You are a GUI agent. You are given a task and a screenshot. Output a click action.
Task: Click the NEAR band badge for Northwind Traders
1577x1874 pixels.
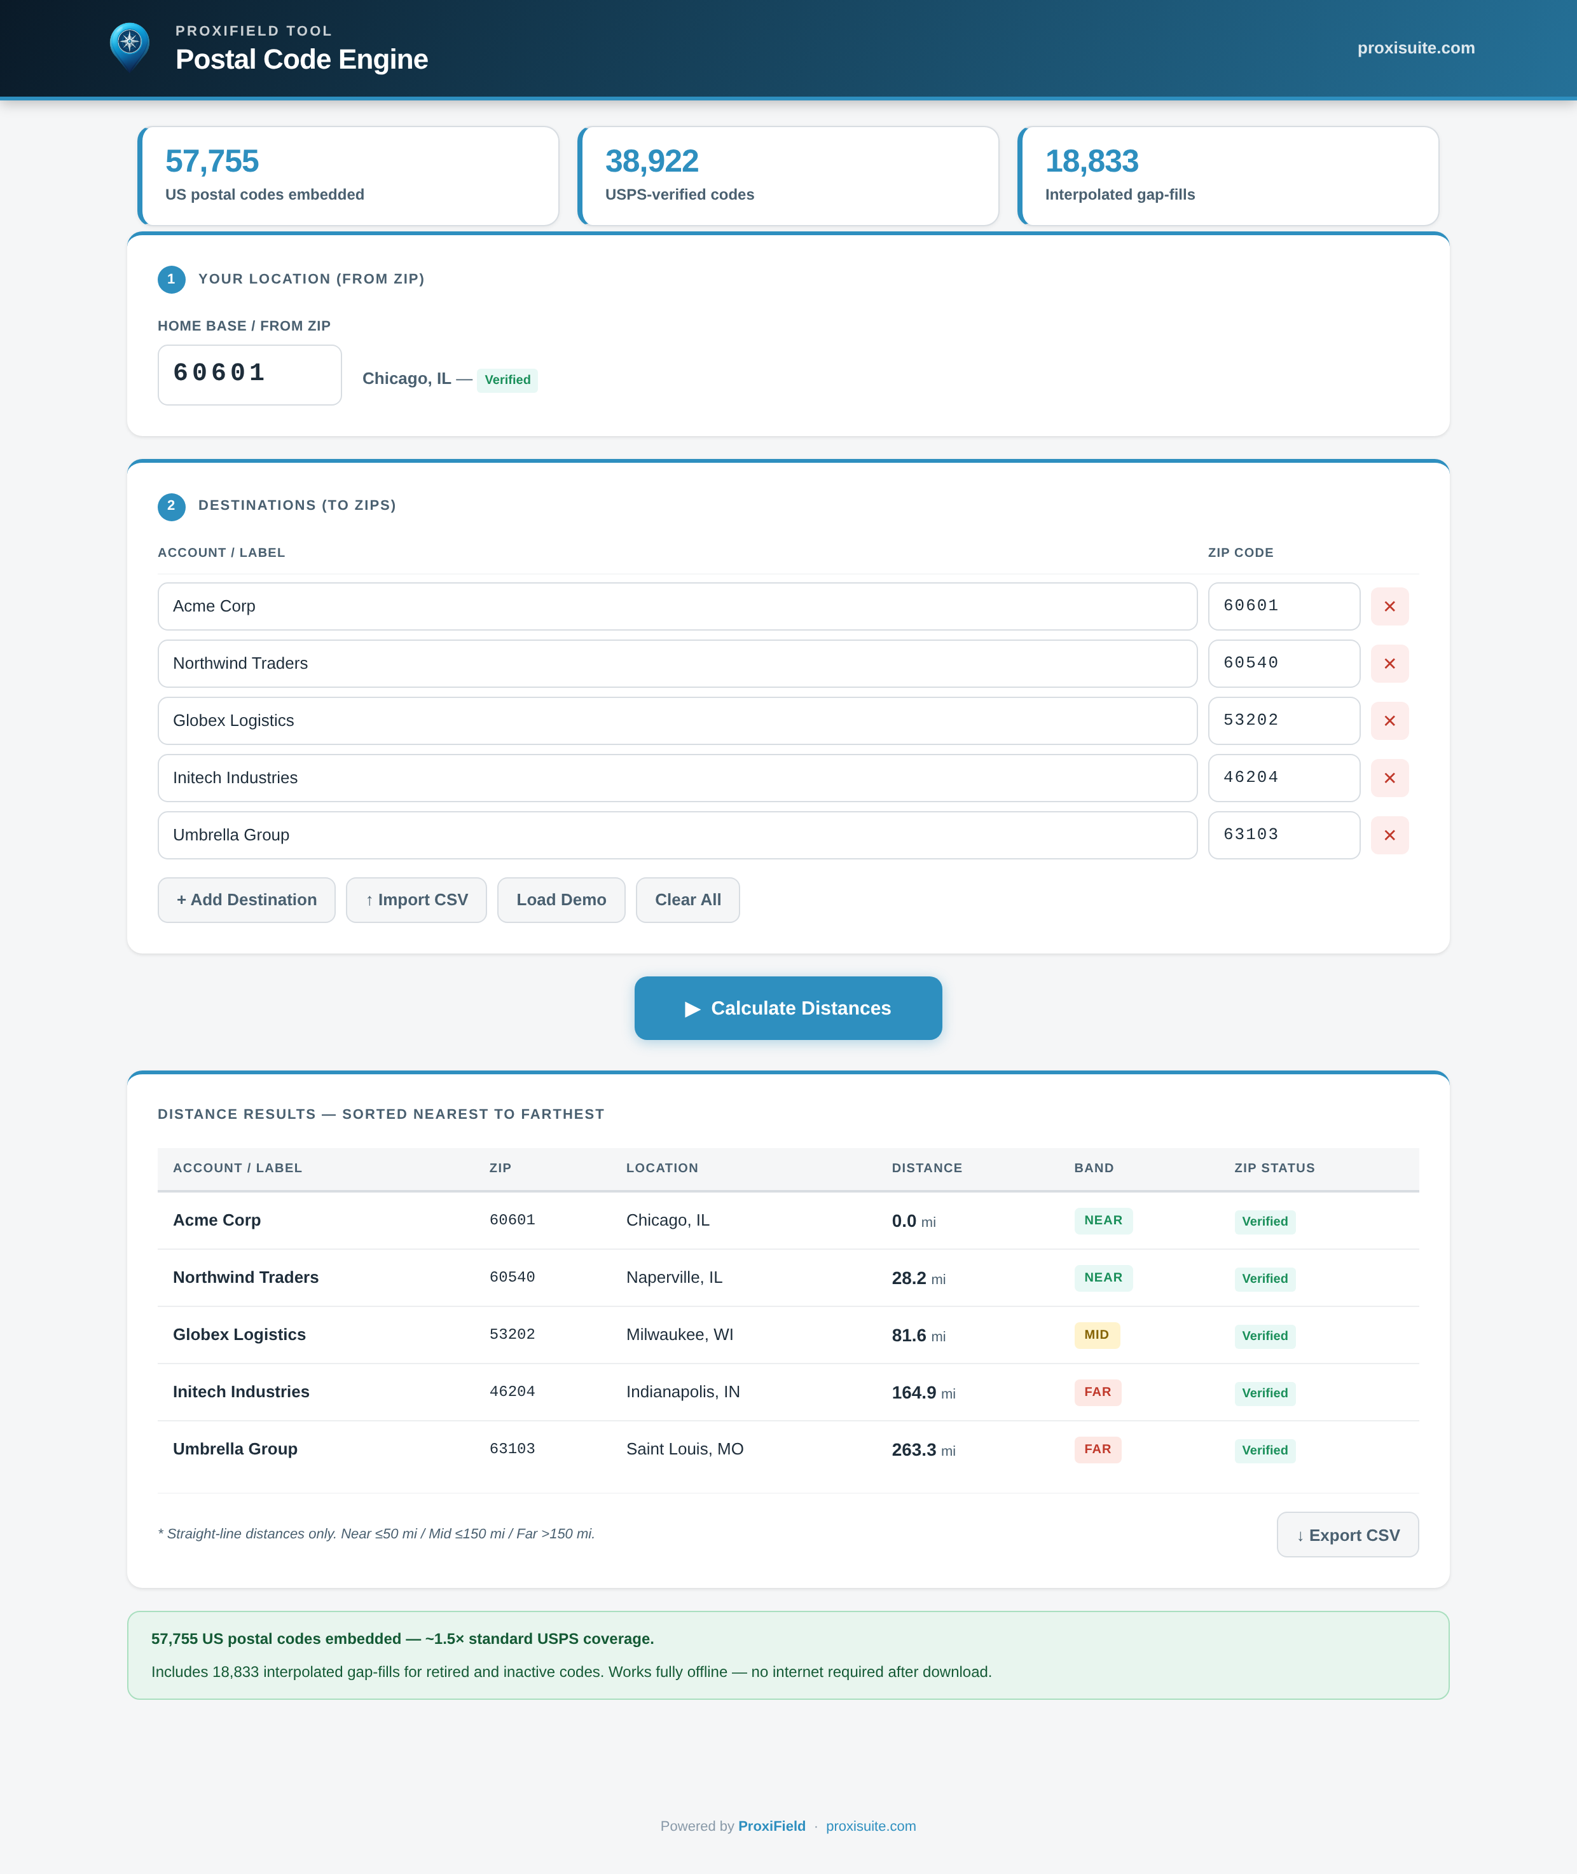pos(1103,1278)
